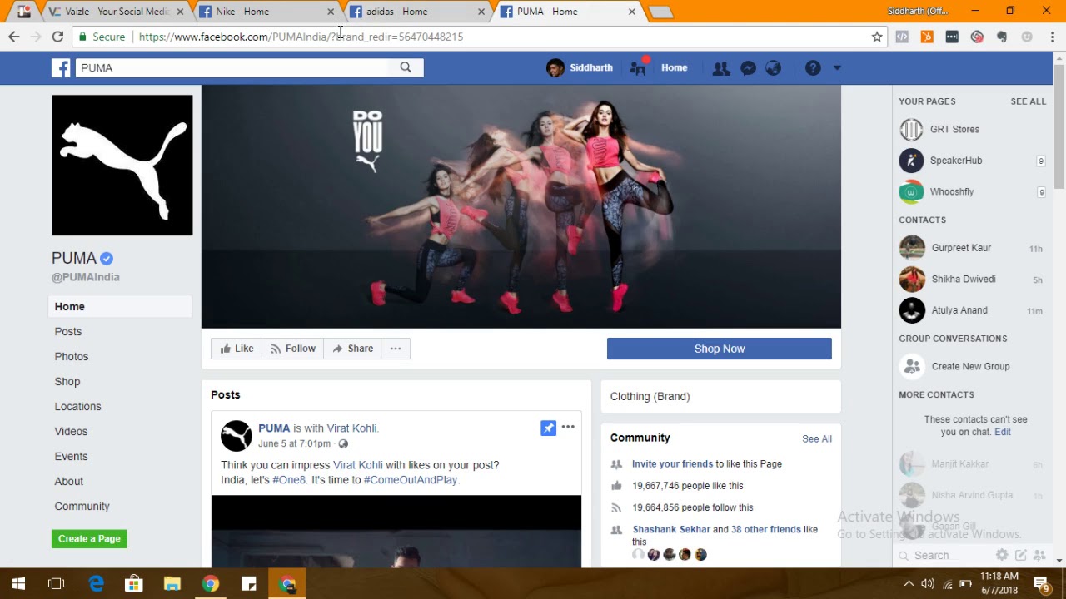Open chat settings gear icon

point(1002,555)
